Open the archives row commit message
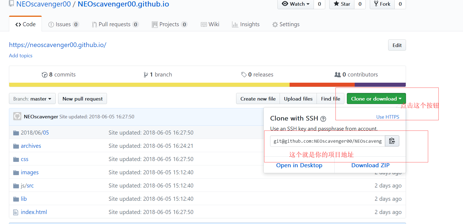 click(151, 146)
